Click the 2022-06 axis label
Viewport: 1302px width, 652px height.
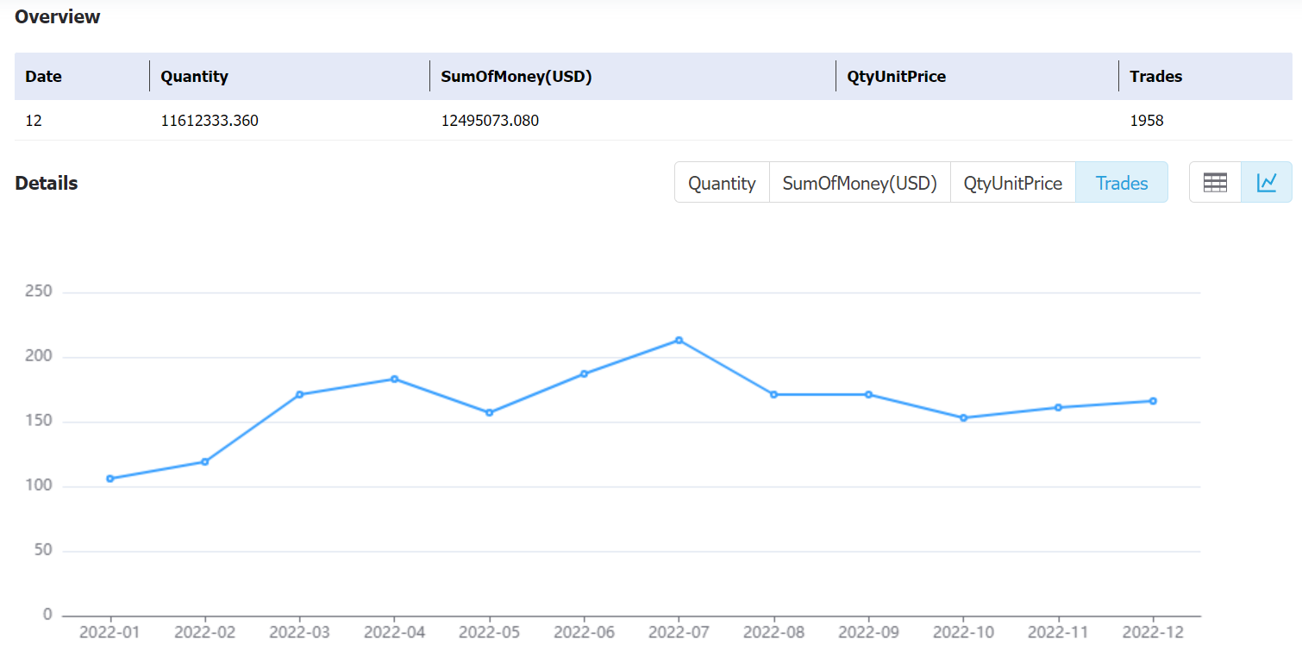(x=584, y=632)
